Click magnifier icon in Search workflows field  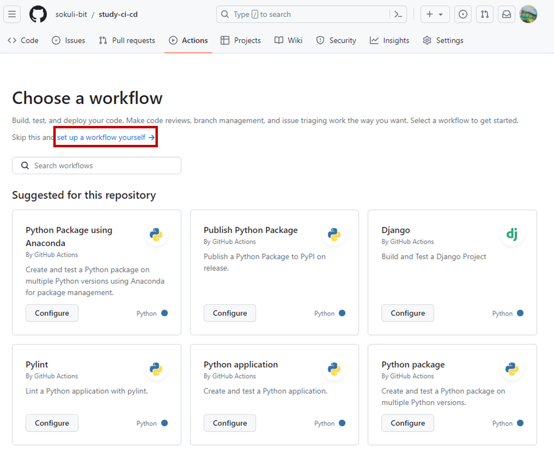(x=25, y=165)
